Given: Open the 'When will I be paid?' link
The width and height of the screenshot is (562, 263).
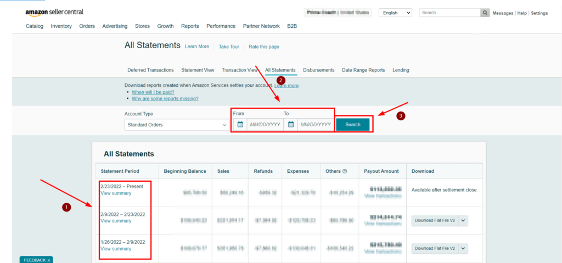Looking at the screenshot, I should click(x=153, y=92).
